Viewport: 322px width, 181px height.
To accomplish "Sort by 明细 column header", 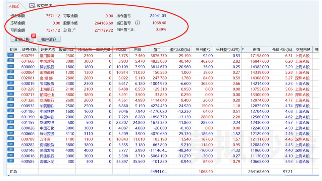I will point(13,50).
